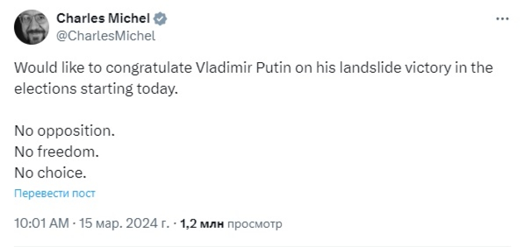Click the 10:01 AM timestamp
This screenshot has height=247, width=525.
pos(41,224)
